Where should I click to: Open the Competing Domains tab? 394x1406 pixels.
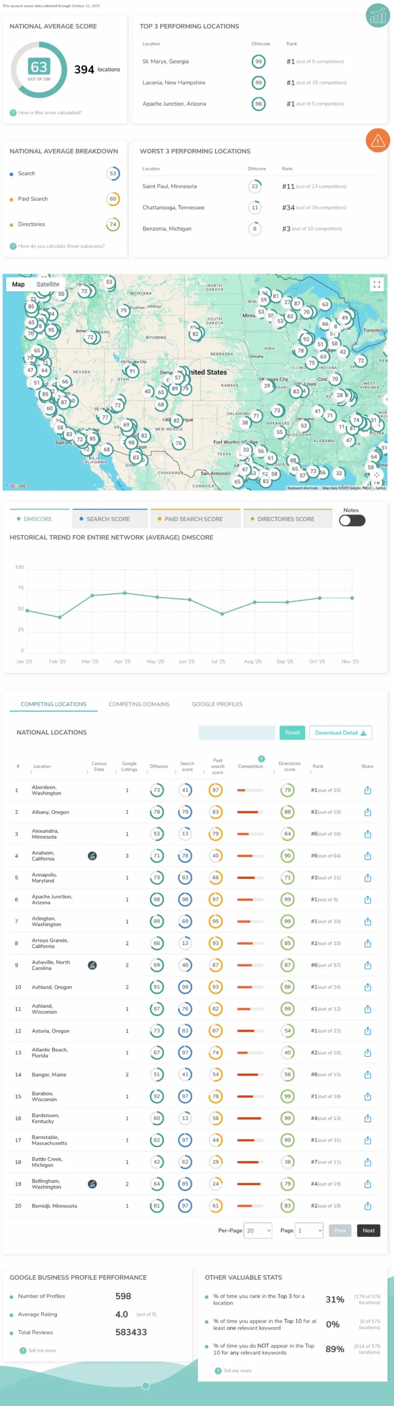click(139, 704)
